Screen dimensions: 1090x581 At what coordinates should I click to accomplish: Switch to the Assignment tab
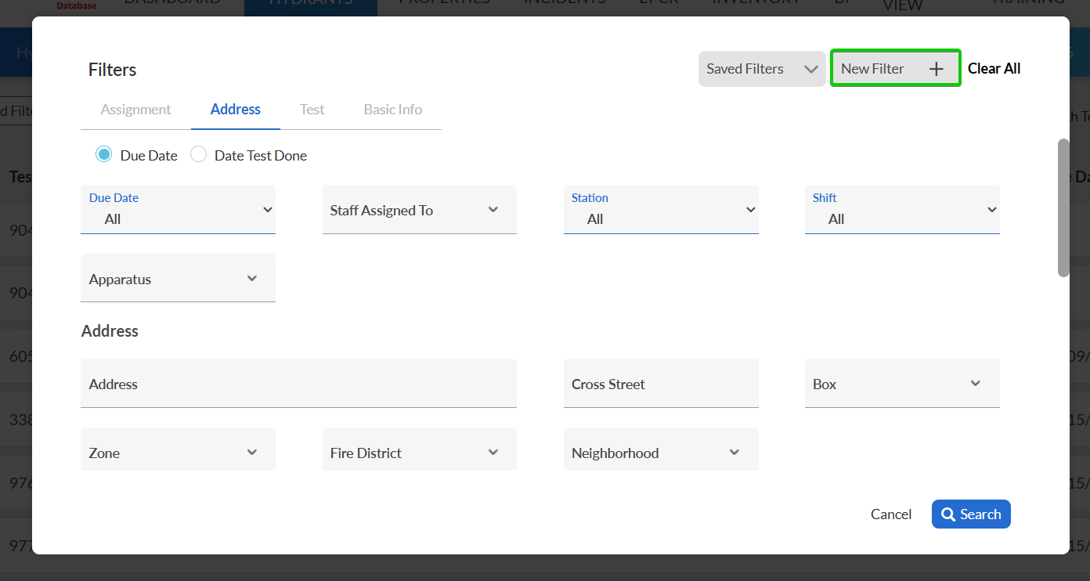[x=135, y=110]
